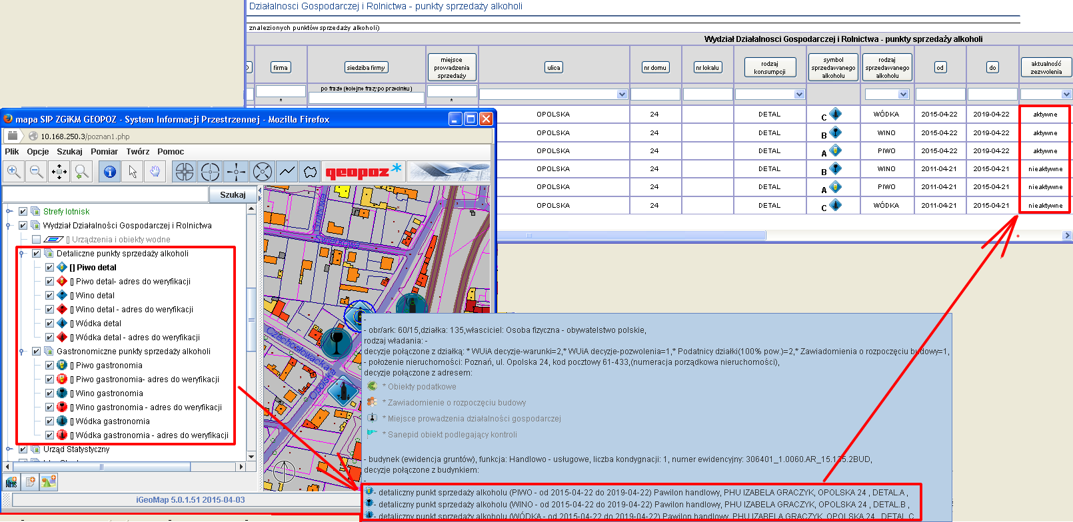Pick the hand grab tool
This screenshot has height=522, width=1073.
(x=155, y=172)
